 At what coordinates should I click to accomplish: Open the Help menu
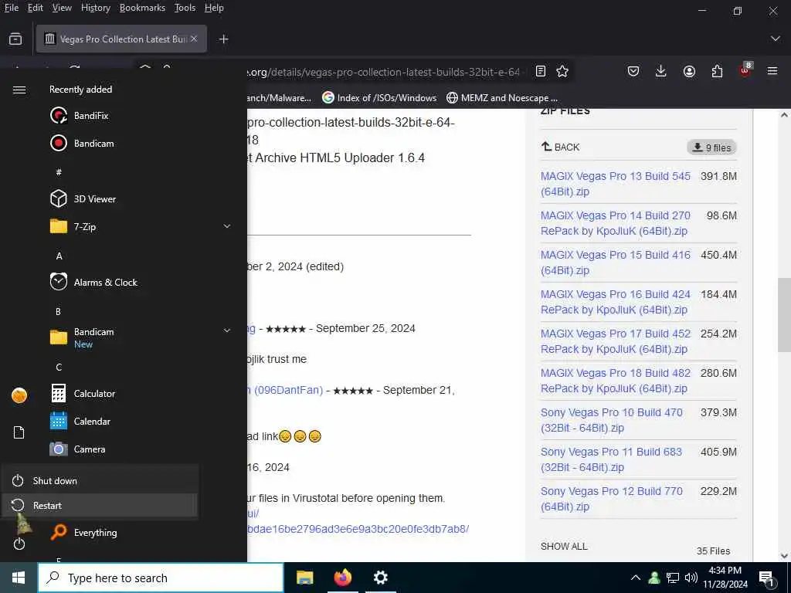pyautogui.click(x=214, y=8)
